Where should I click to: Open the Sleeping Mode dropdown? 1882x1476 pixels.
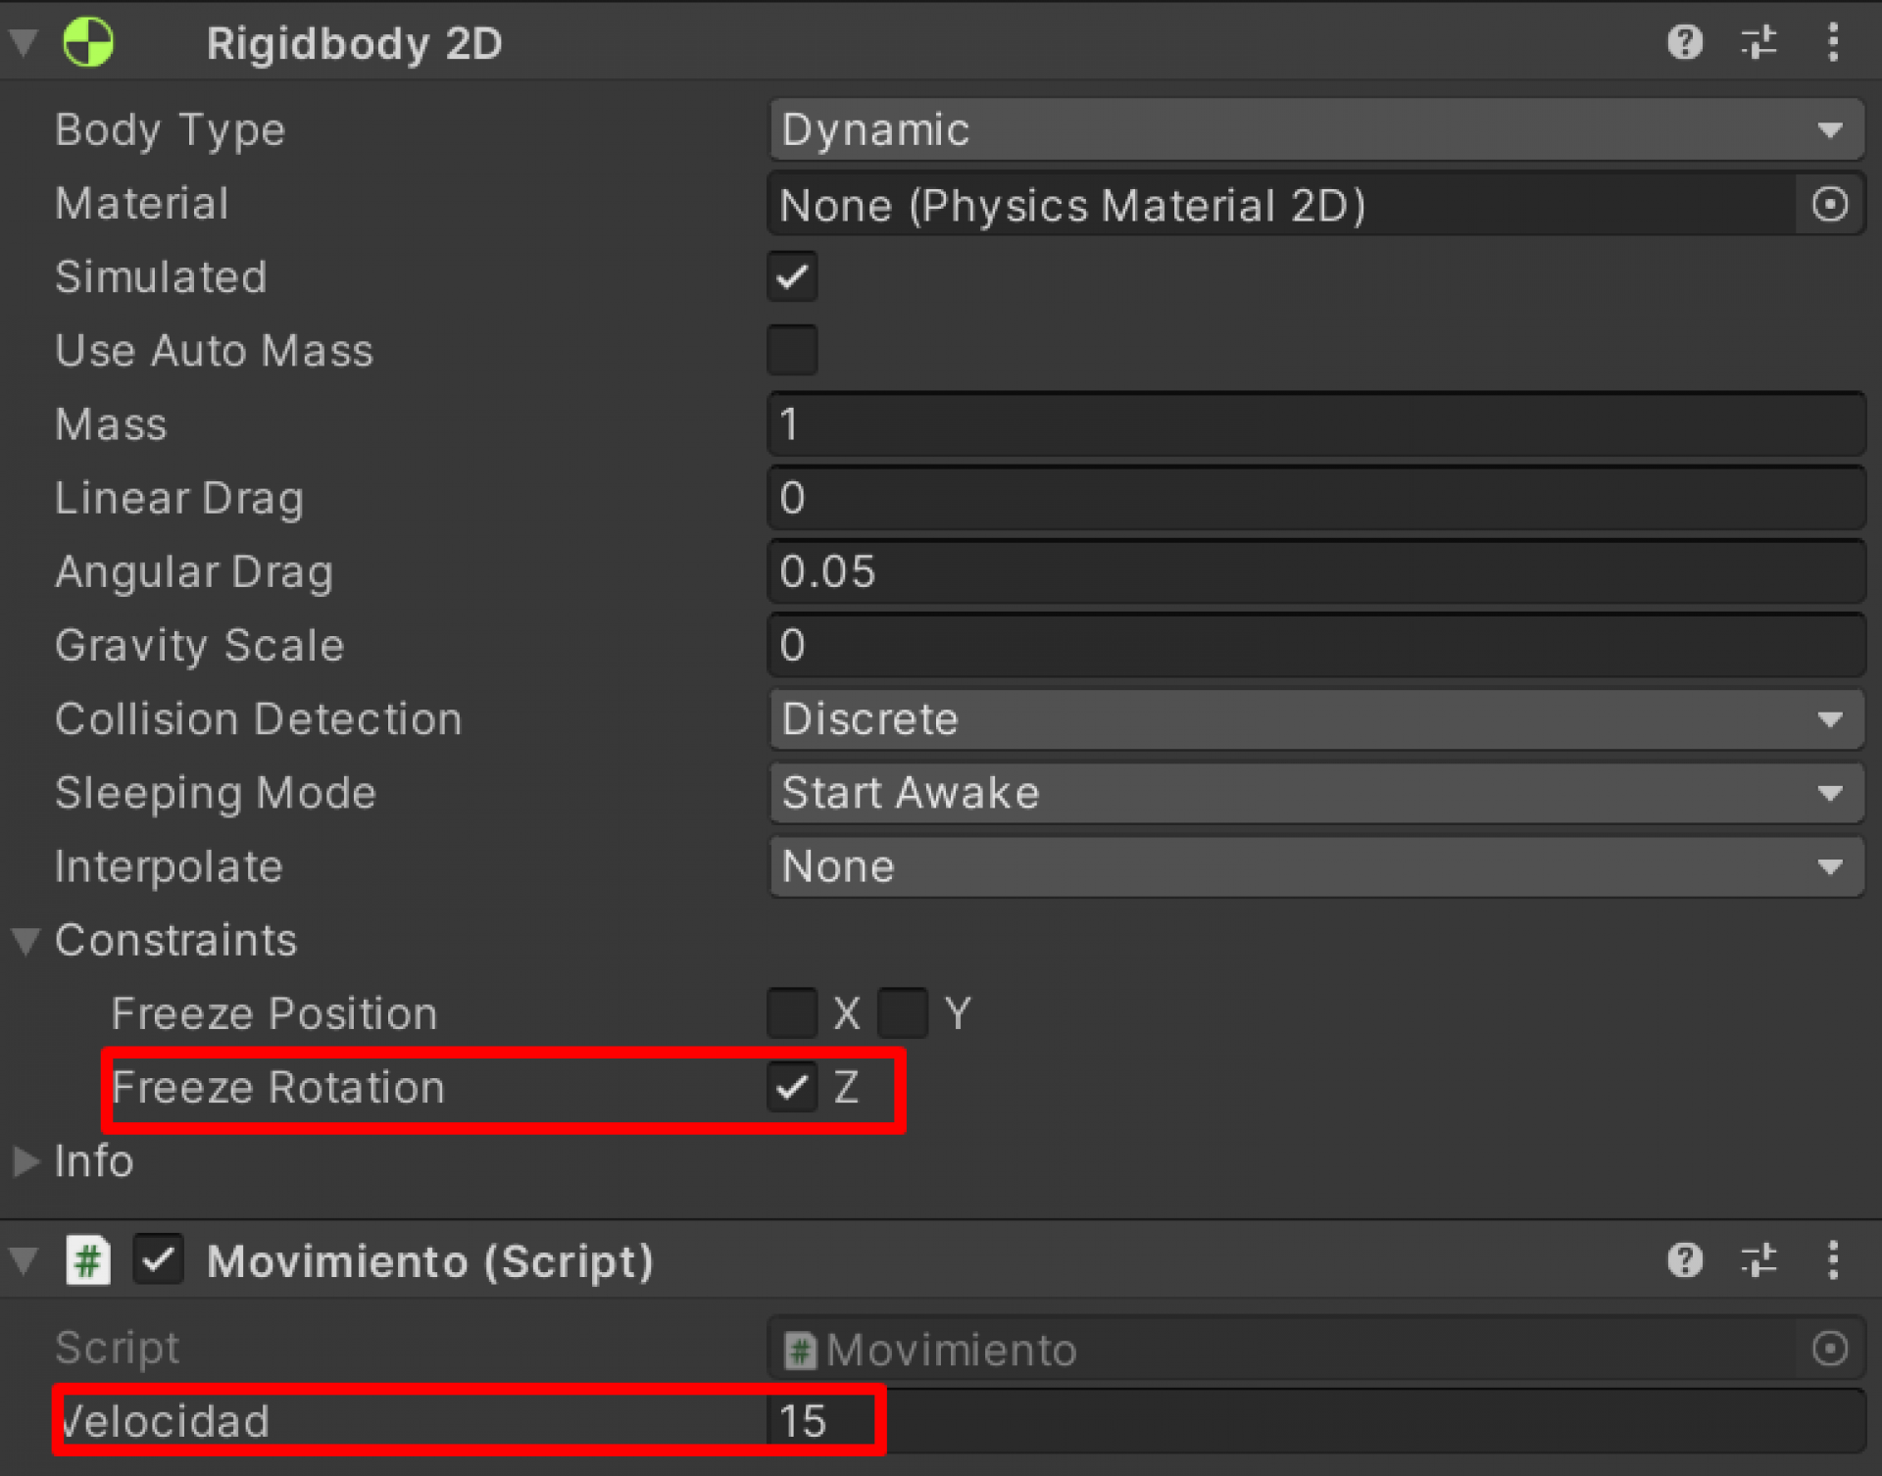[x=1315, y=793]
